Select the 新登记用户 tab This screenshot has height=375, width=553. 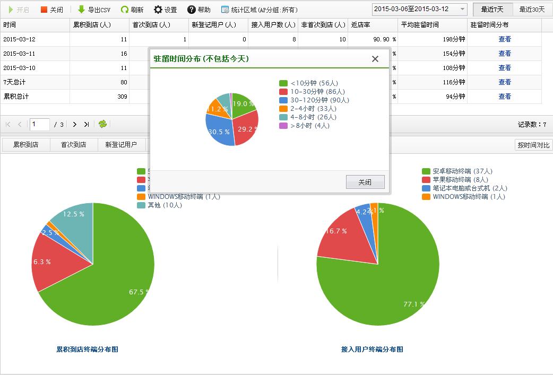tap(121, 145)
